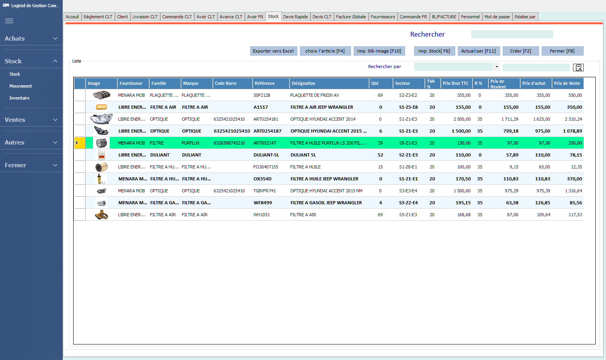Screen dimensions: 606x360
Task: Select the Stock sub-item in the sidebar
Action: [x=15, y=74]
